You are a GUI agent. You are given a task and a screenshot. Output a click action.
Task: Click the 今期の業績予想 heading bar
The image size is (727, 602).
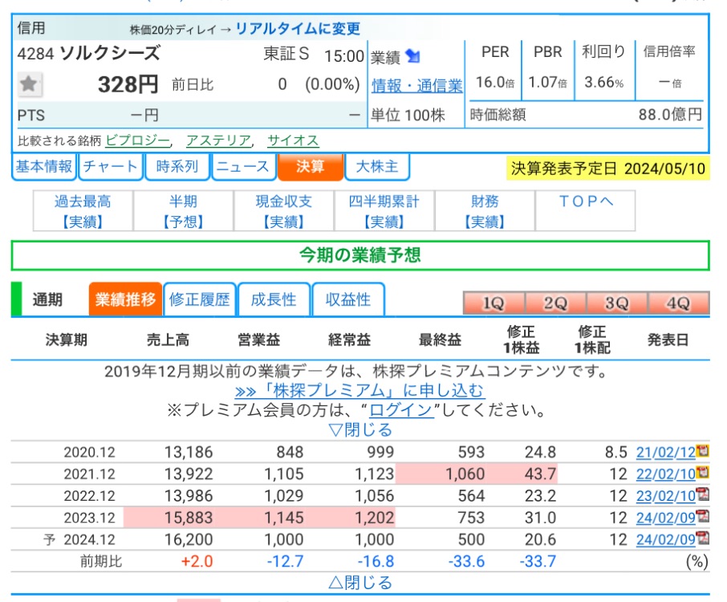point(360,255)
